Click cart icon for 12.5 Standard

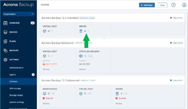171,18
